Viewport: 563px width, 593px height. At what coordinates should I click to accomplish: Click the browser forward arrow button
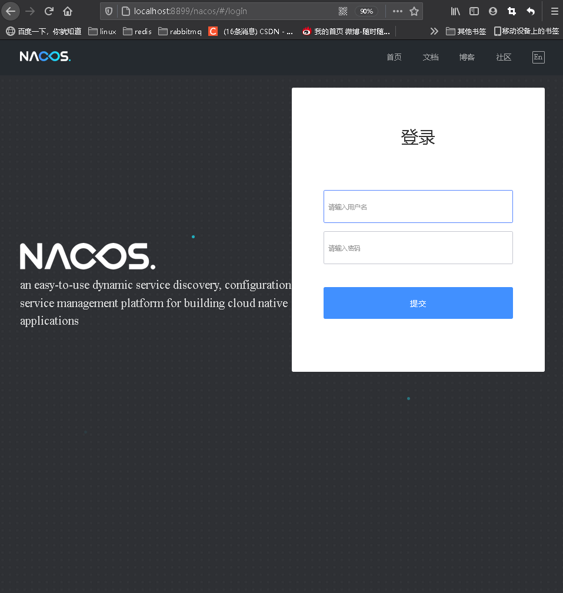30,11
